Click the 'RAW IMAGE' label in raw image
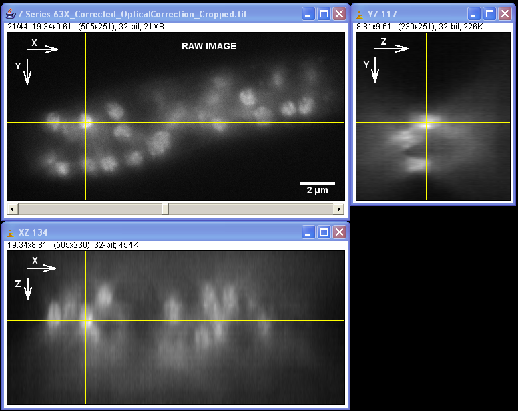This screenshot has height=411, width=518. (209, 46)
